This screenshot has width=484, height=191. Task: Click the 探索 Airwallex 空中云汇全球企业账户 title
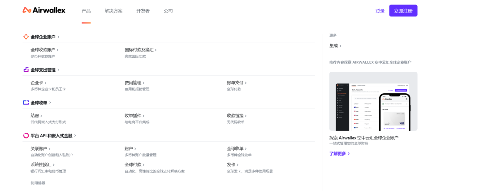(x=363, y=138)
